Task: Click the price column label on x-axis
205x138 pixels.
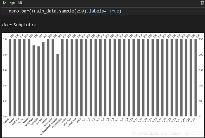Action: [x=79, y=121]
